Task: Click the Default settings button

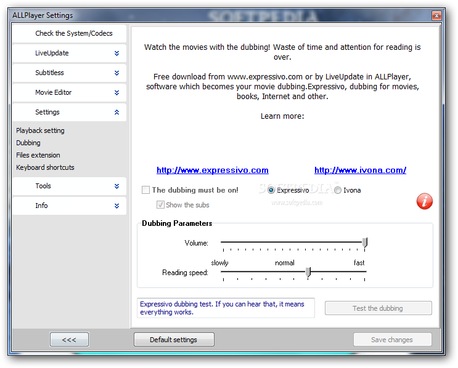Action: pyautogui.click(x=174, y=340)
